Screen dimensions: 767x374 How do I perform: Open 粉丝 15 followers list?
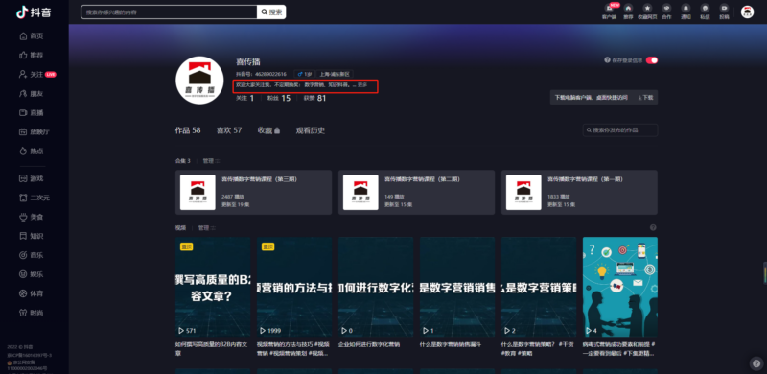click(x=278, y=99)
